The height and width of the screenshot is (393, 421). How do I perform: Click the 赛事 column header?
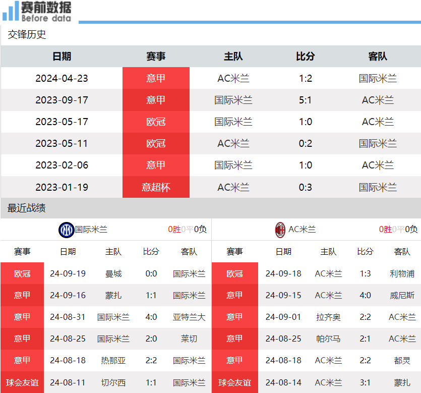click(x=156, y=57)
